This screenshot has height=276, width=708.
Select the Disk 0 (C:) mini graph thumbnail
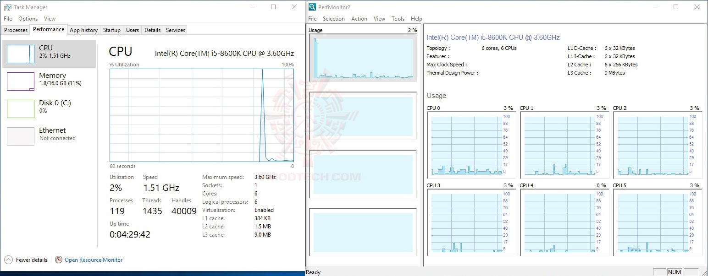click(21, 108)
